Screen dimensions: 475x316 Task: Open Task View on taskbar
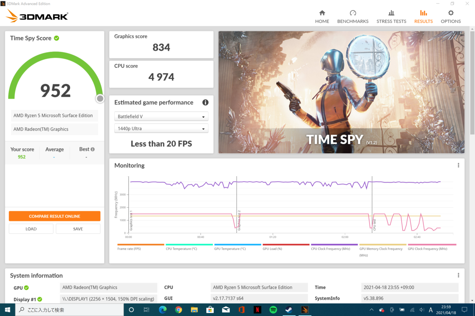[146, 310]
